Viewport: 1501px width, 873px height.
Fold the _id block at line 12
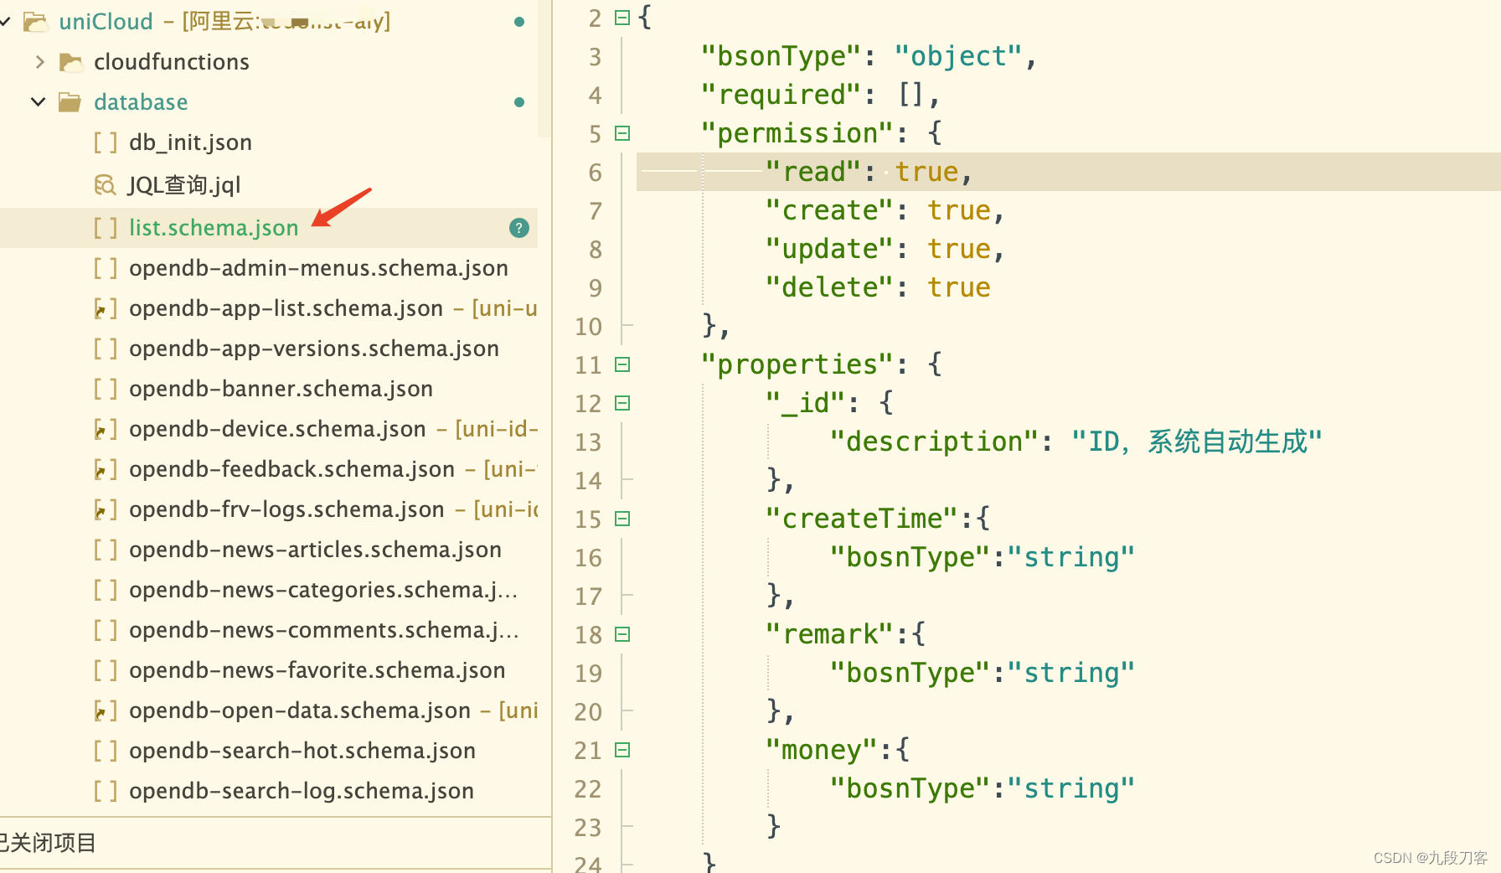[622, 403]
